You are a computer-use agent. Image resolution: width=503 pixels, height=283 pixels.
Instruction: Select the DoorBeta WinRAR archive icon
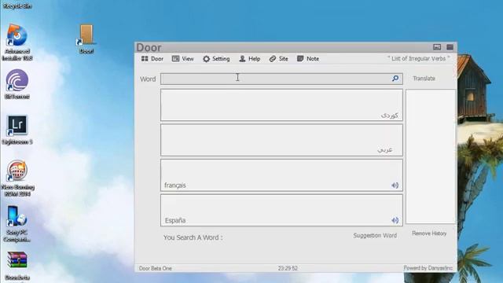coord(17,266)
